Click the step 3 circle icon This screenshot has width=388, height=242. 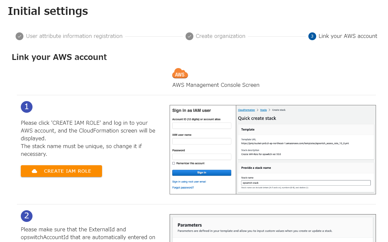[312, 36]
